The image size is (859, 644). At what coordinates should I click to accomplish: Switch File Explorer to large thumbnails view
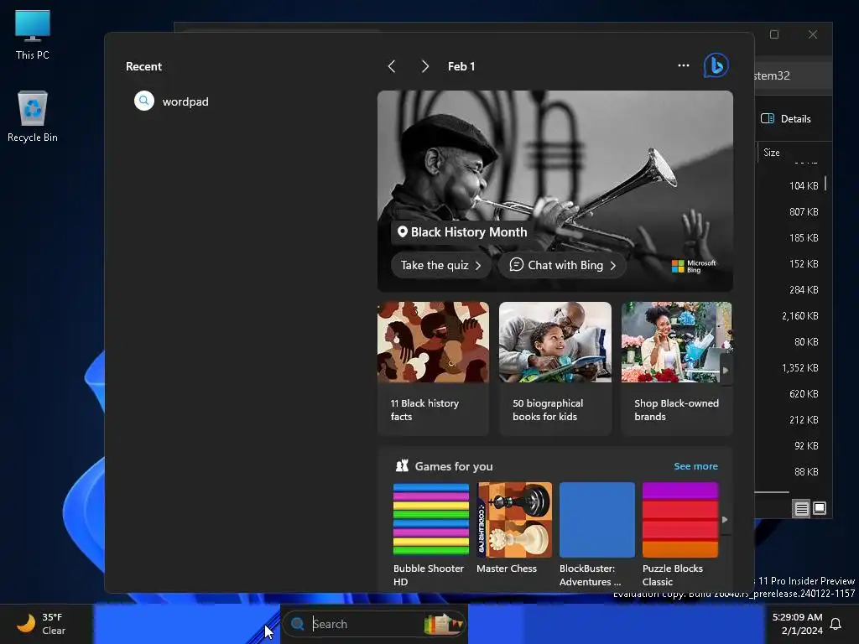[820, 508]
